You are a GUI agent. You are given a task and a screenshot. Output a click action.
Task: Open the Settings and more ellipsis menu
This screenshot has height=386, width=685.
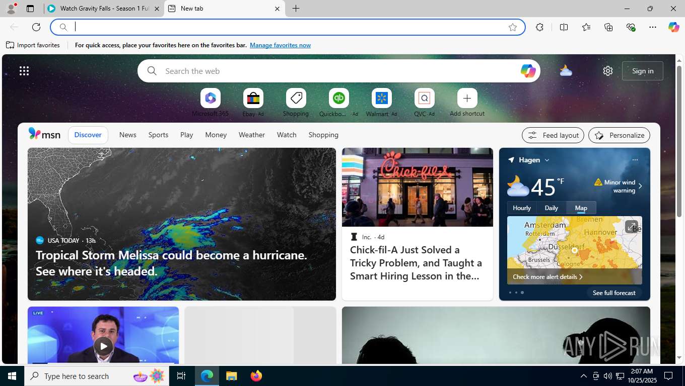[653, 27]
